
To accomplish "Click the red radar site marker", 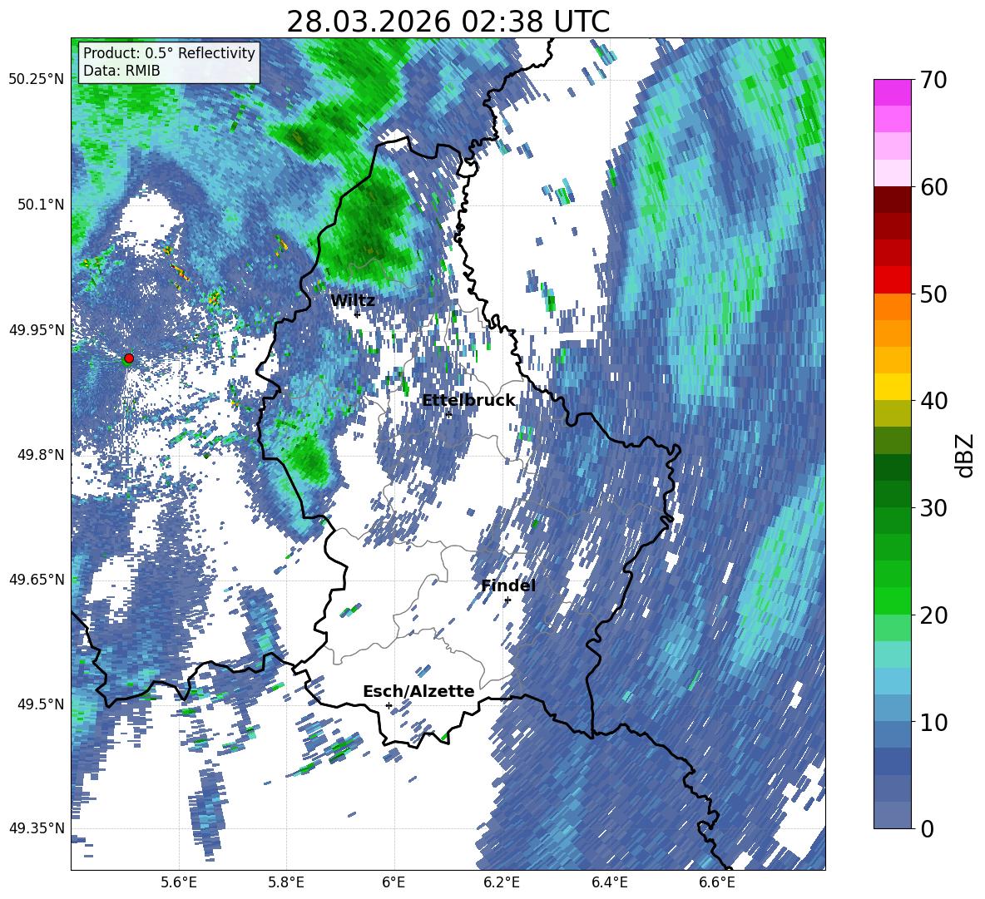I will pos(129,358).
